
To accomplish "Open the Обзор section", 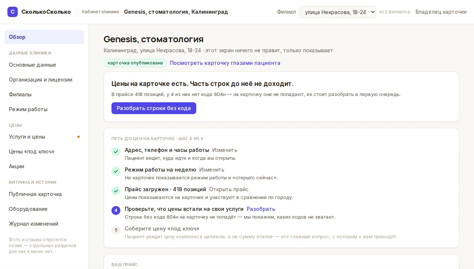I will coord(44,37).
